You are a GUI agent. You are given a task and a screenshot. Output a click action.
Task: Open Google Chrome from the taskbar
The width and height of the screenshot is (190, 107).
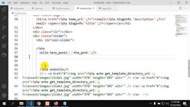[x=39, y=104]
